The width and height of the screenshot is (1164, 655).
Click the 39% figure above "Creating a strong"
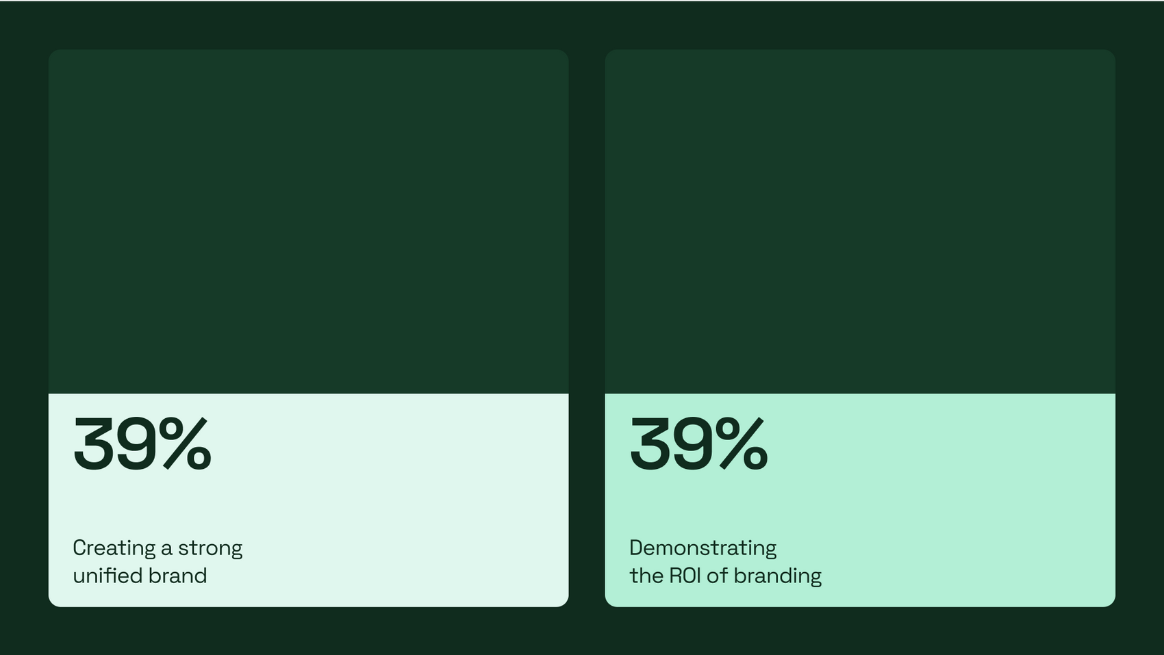tap(142, 444)
